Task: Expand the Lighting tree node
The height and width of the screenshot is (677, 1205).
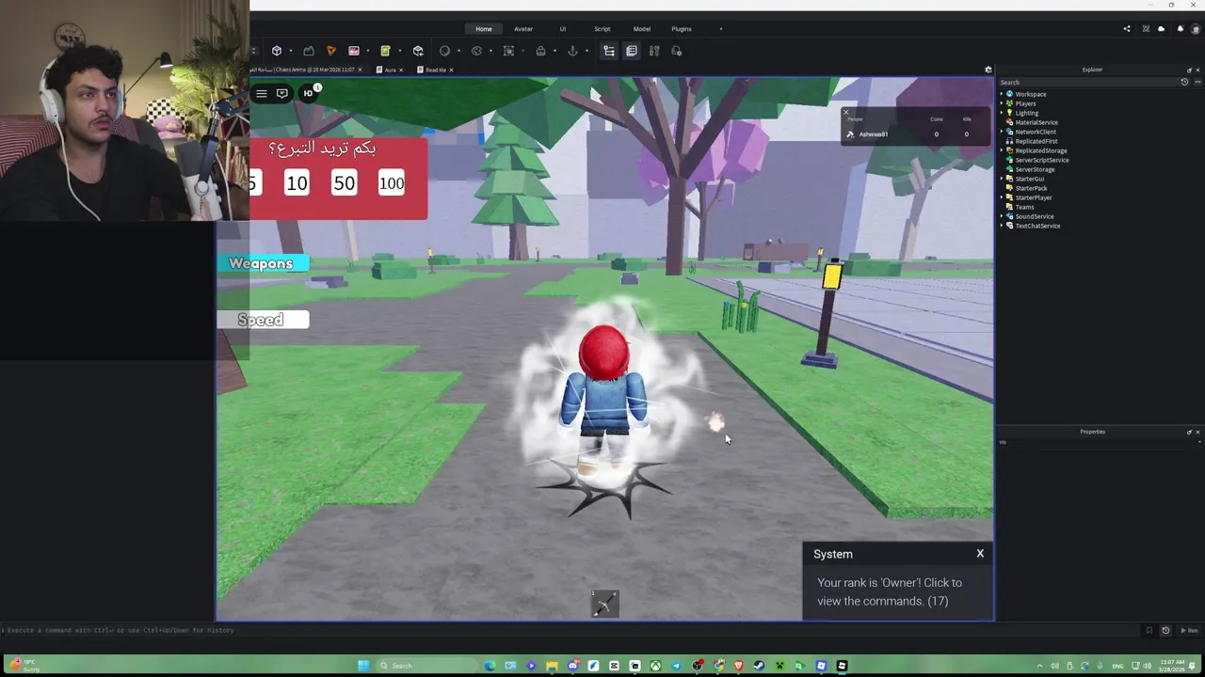Action: pos(1003,113)
